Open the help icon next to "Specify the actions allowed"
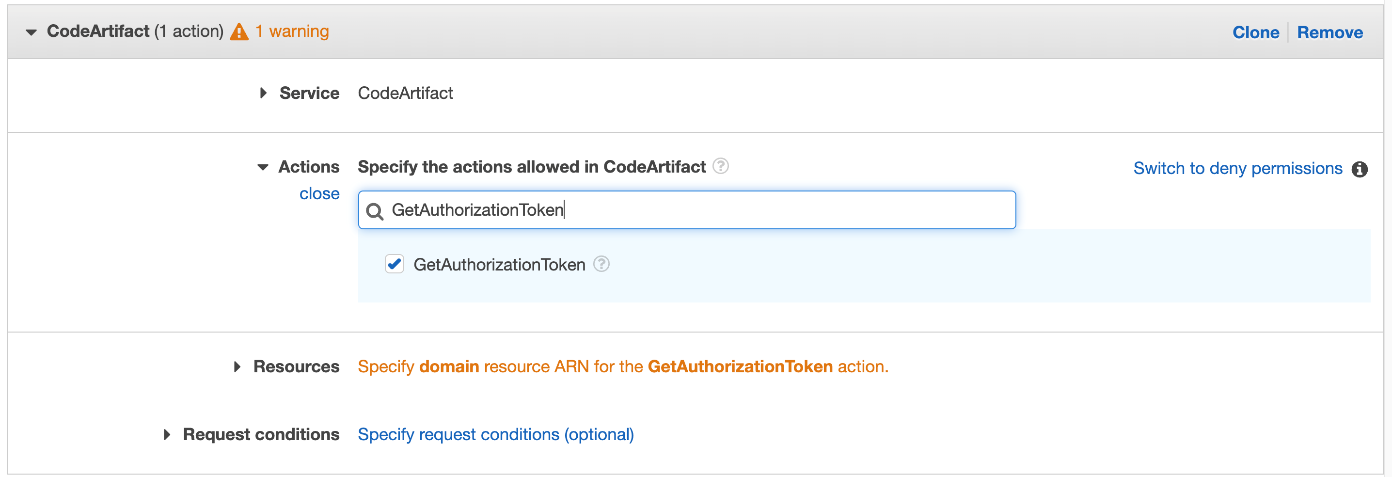Viewport: 1392px width, 477px height. tap(720, 166)
